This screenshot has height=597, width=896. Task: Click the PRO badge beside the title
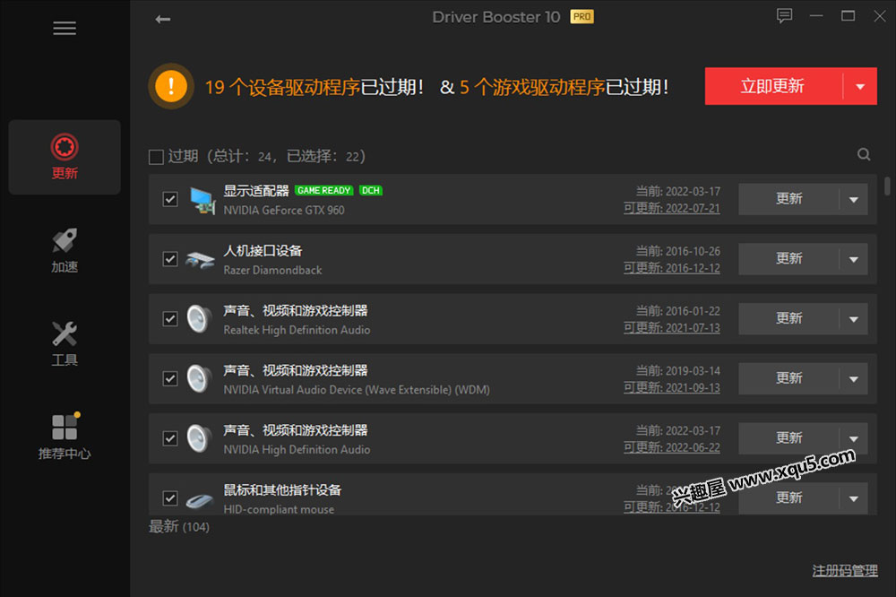click(582, 16)
